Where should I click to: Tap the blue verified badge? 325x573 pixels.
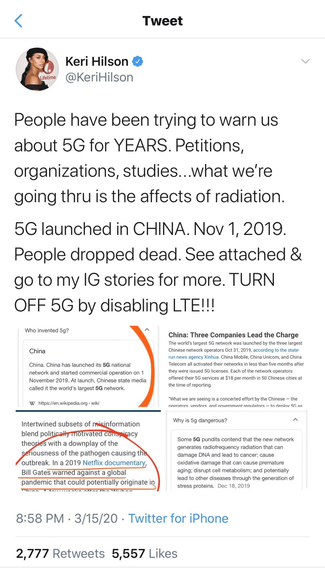coord(137,61)
